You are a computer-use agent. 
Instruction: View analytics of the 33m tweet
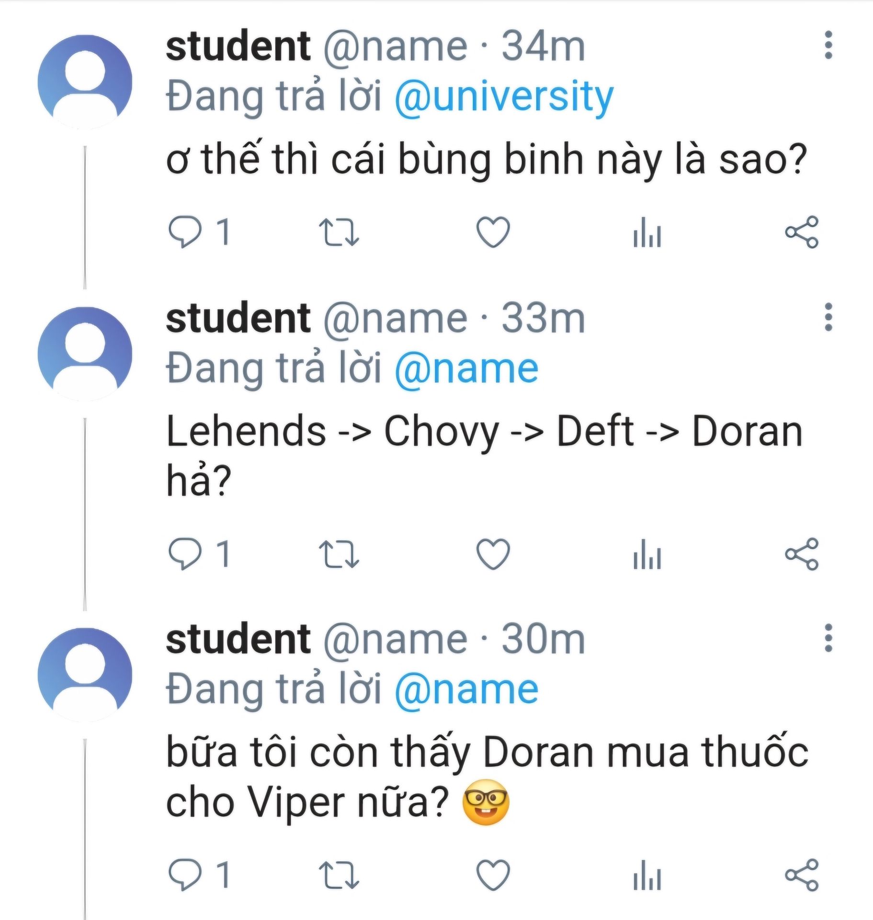pos(647,554)
